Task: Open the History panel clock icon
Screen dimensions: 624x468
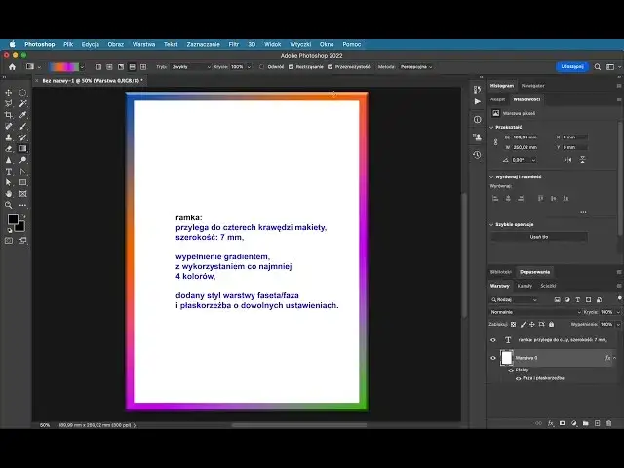Action: [x=477, y=155]
